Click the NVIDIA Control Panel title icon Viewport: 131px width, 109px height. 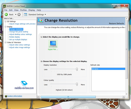point(4,6)
